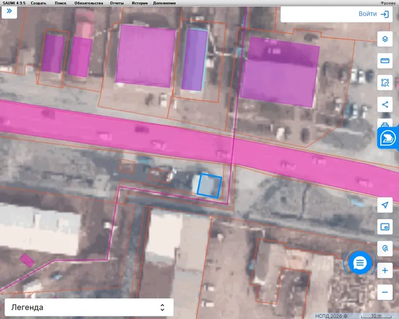Click the НСПД 2026 attribution text
This screenshot has height=319, width=399.
331,316
